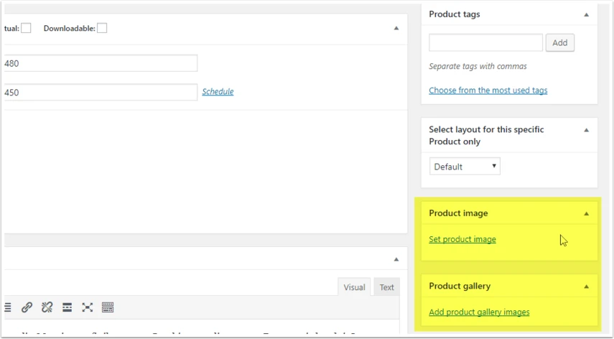The image size is (614, 339).
Task: Insert Read More tag from editor toolbar
Action: tap(67, 307)
